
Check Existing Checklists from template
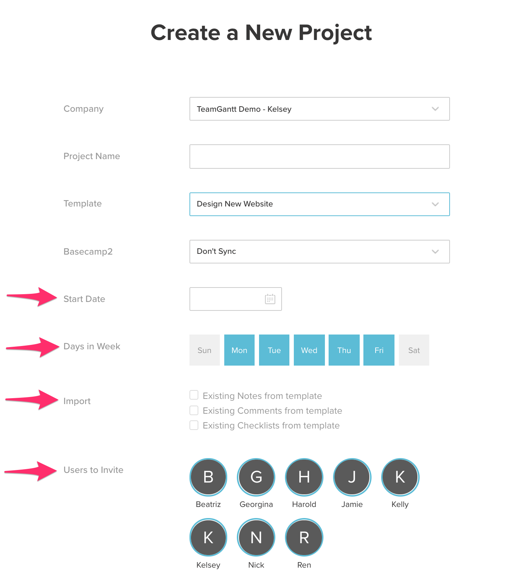pyautogui.click(x=194, y=425)
